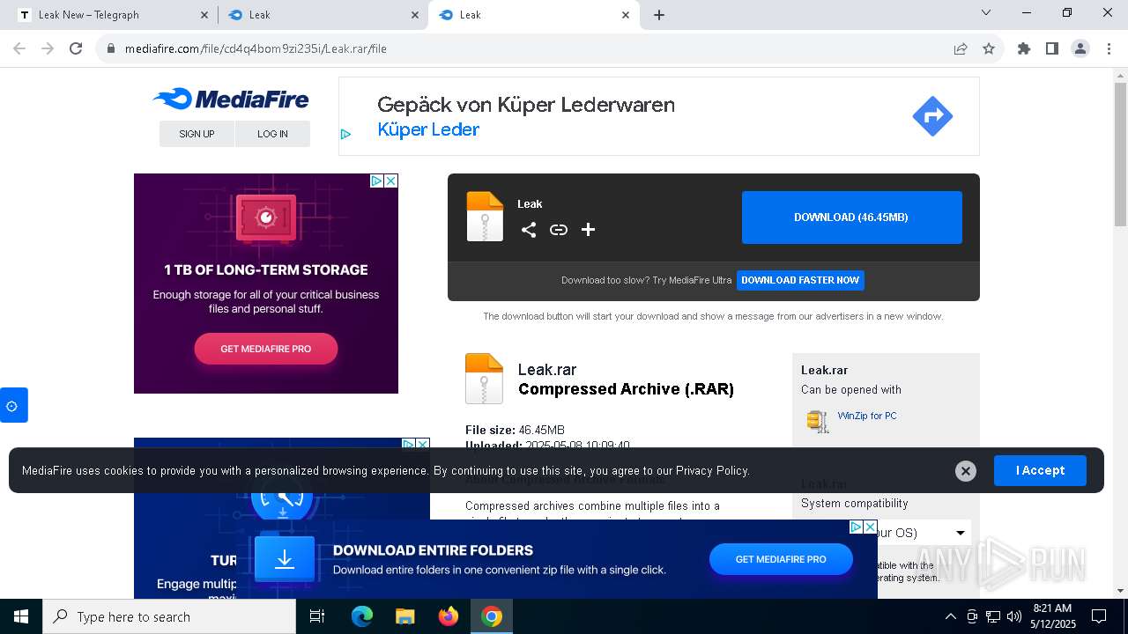Click GET MEDIAFIRE PRO in purple ad
This screenshot has height=634, width=1128.
click(x=265, y=349)
